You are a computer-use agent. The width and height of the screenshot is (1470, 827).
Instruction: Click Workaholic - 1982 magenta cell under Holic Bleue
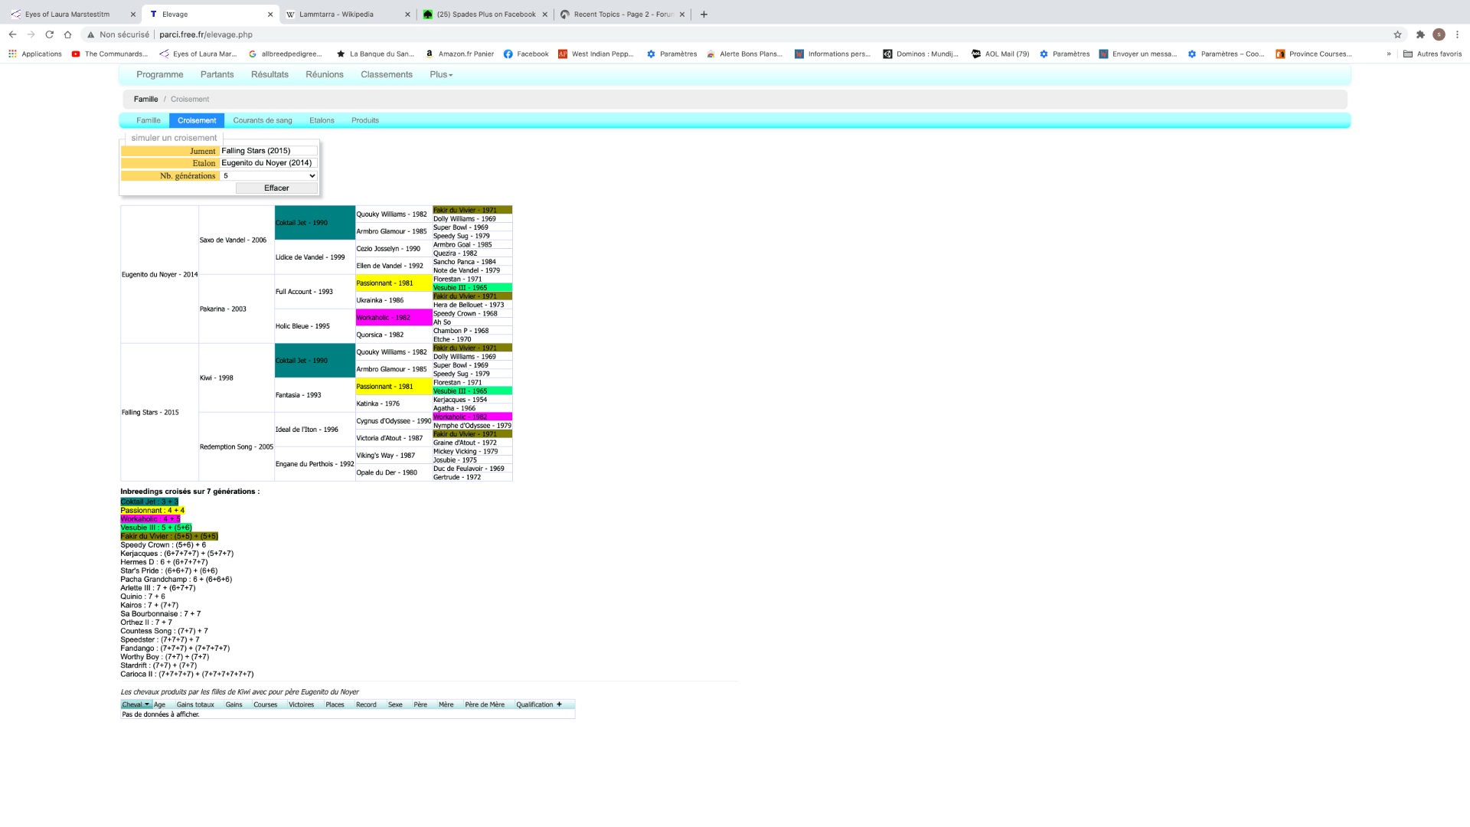tap(394, 317)
